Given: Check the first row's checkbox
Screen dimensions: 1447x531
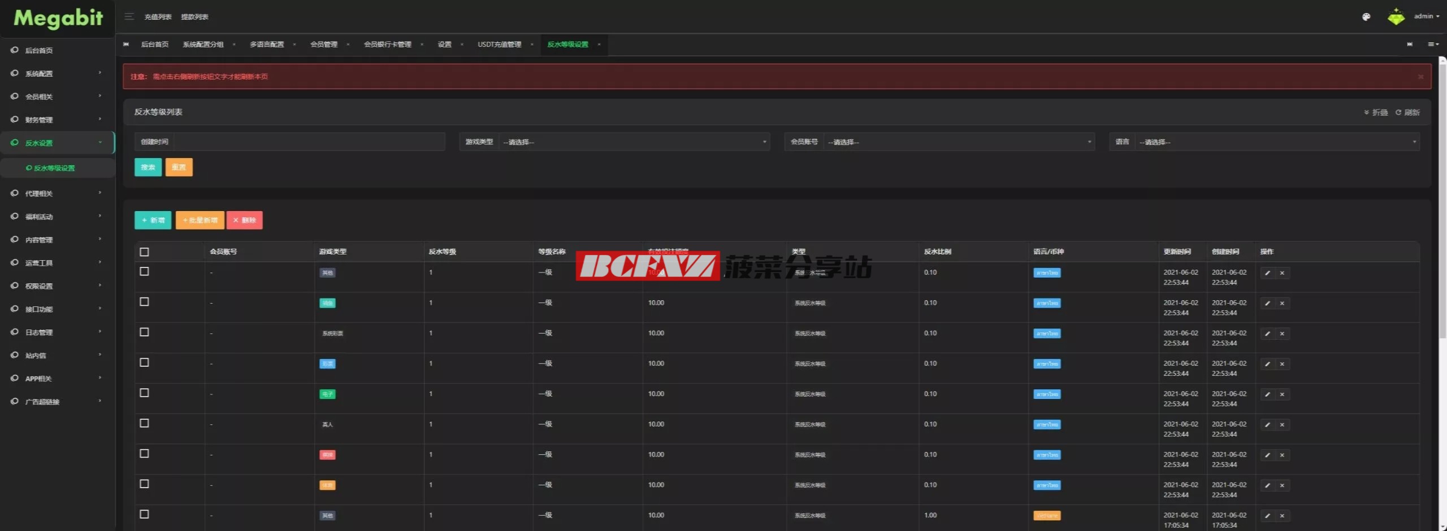Looking at the screenshot, I should point(145,271).
